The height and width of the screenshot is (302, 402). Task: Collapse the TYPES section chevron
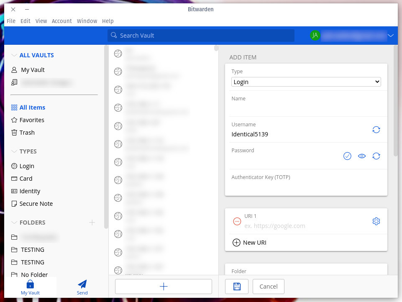tap(14, 151)
